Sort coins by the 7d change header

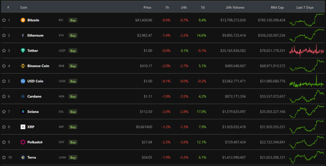(x=203, y=7)
